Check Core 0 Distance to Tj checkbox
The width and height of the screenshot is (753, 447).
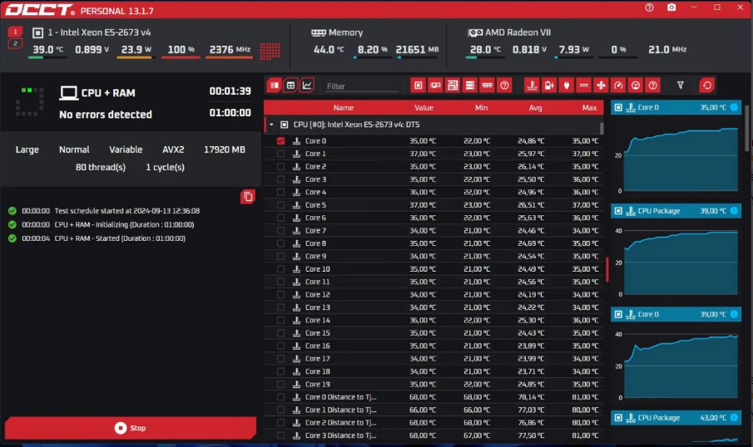pos(281,397)
